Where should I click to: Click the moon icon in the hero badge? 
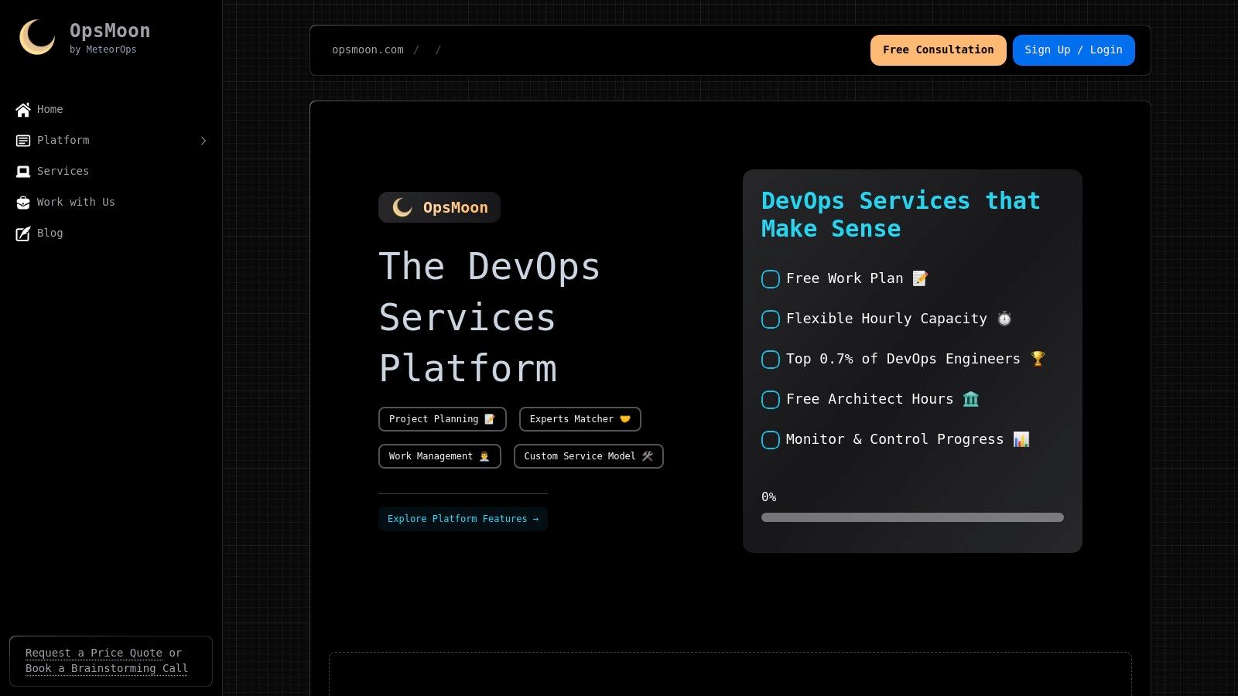401,207
